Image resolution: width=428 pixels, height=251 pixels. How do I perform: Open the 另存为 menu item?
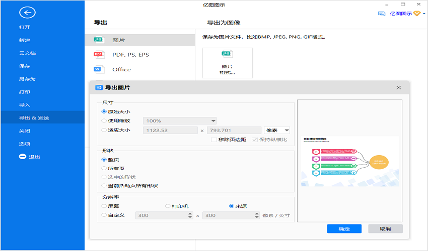(x=27, y=79)
